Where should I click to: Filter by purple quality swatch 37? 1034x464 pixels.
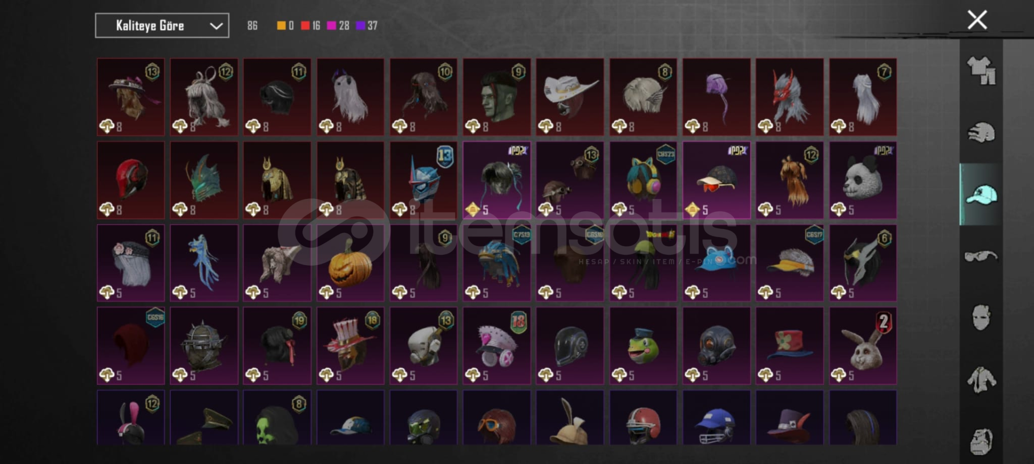367,25
